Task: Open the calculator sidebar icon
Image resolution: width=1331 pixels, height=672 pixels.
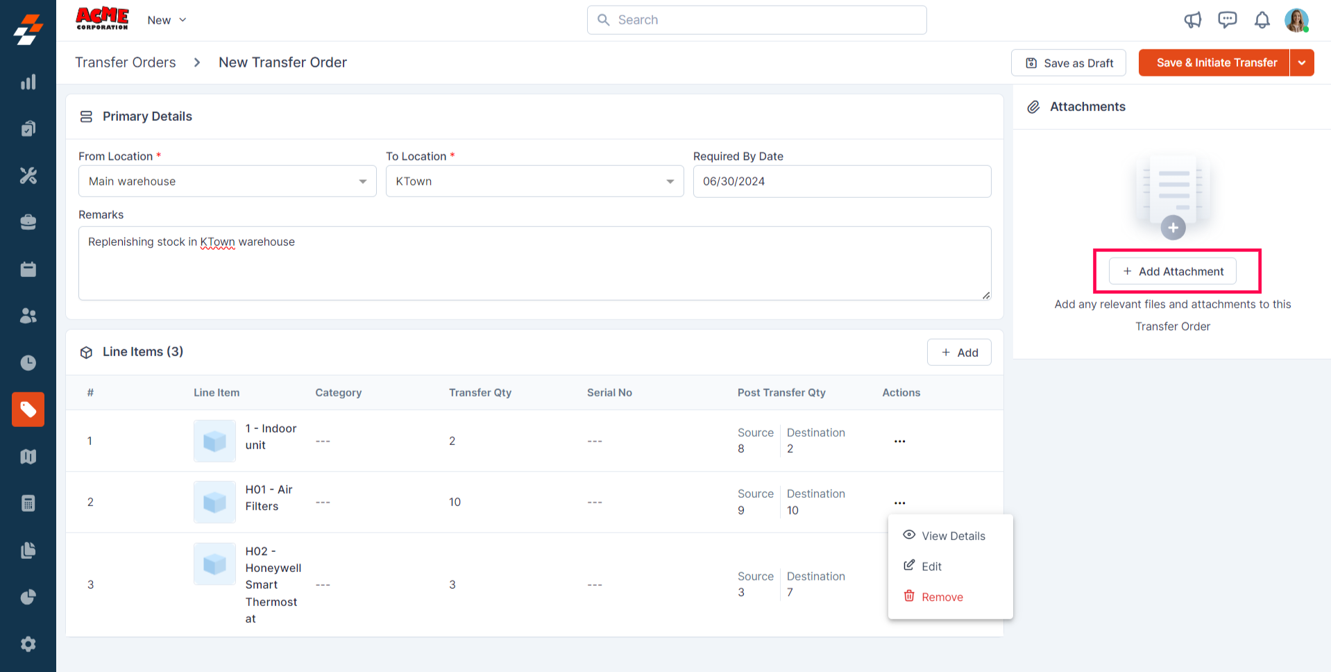Action: (x=28, y=503)
